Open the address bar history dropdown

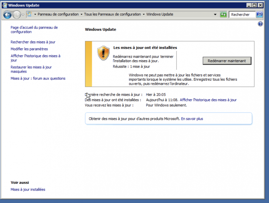coord(215,14)
